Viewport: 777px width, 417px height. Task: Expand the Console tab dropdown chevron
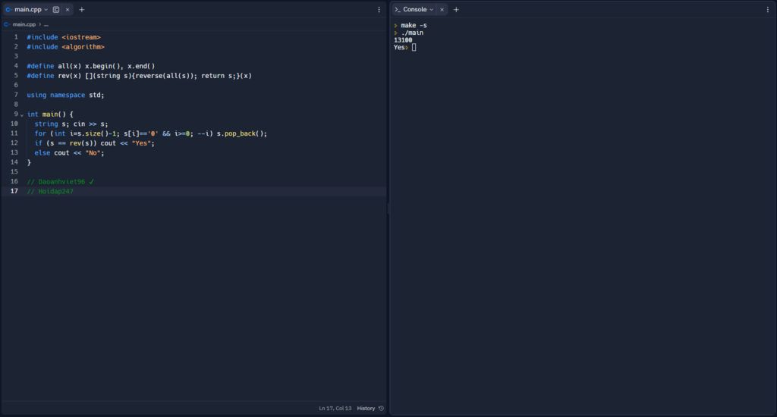pyautogui.click(x=432, y=10)
